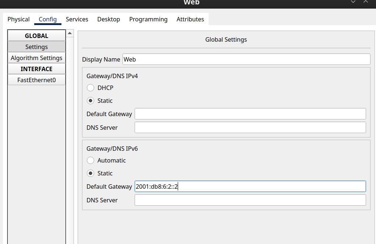Select Settings in the sidebar
Image resolution: width=376 pixels, height=244 pixels.
point(36,47)
